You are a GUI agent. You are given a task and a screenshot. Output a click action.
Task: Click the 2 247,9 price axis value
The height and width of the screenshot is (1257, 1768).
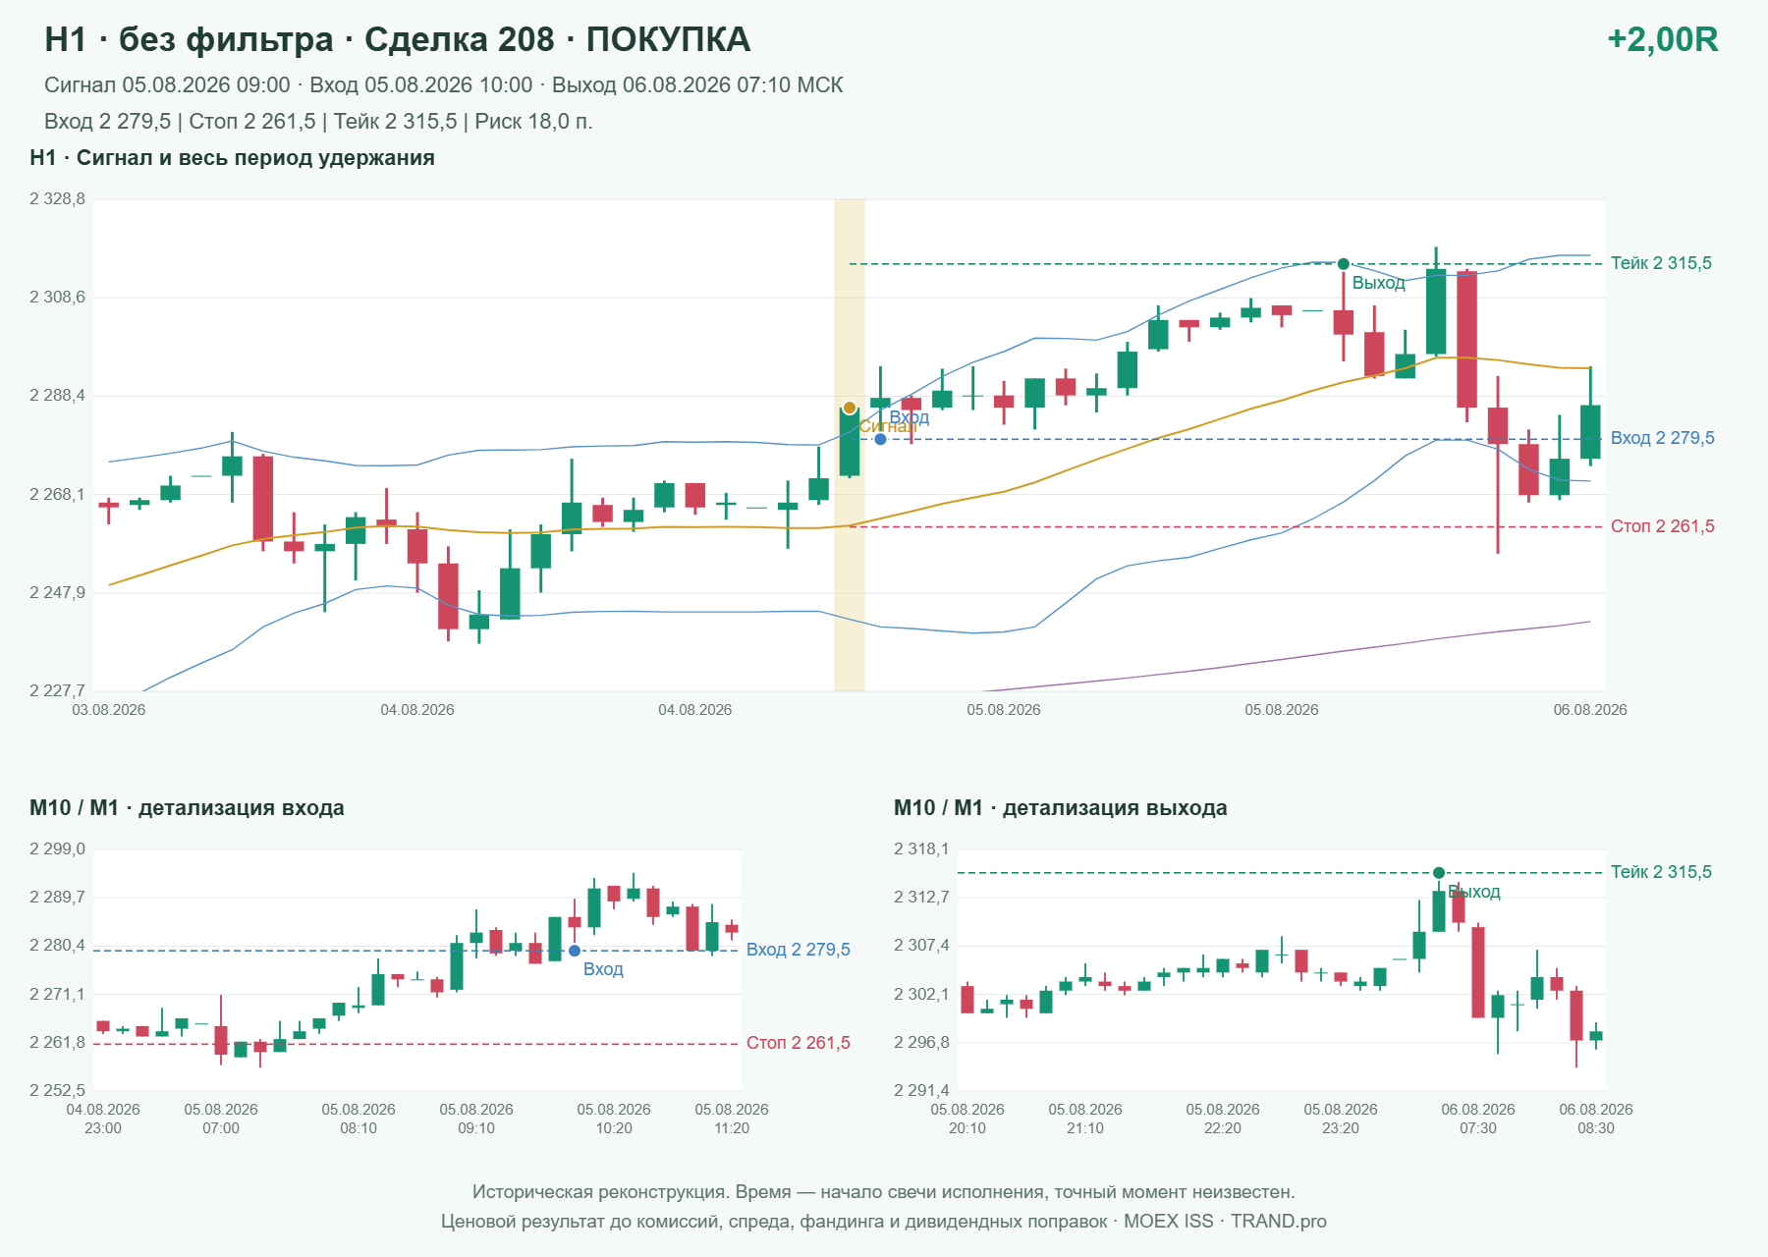(57, 593)
